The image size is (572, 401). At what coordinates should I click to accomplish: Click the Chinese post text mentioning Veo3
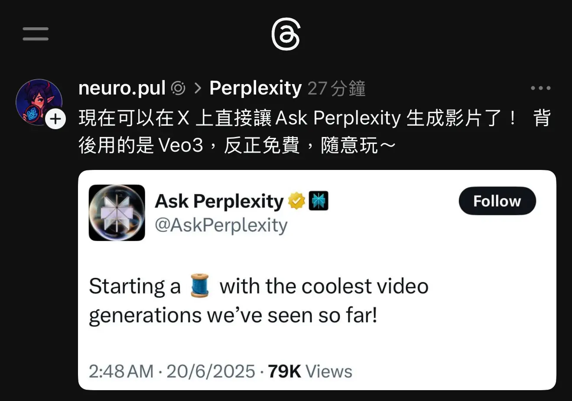[x=315, y=131]
